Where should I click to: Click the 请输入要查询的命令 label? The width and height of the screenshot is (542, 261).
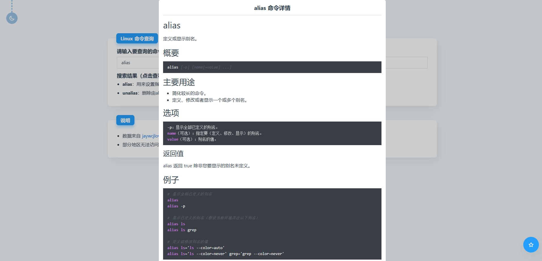[x=138, y=51]
